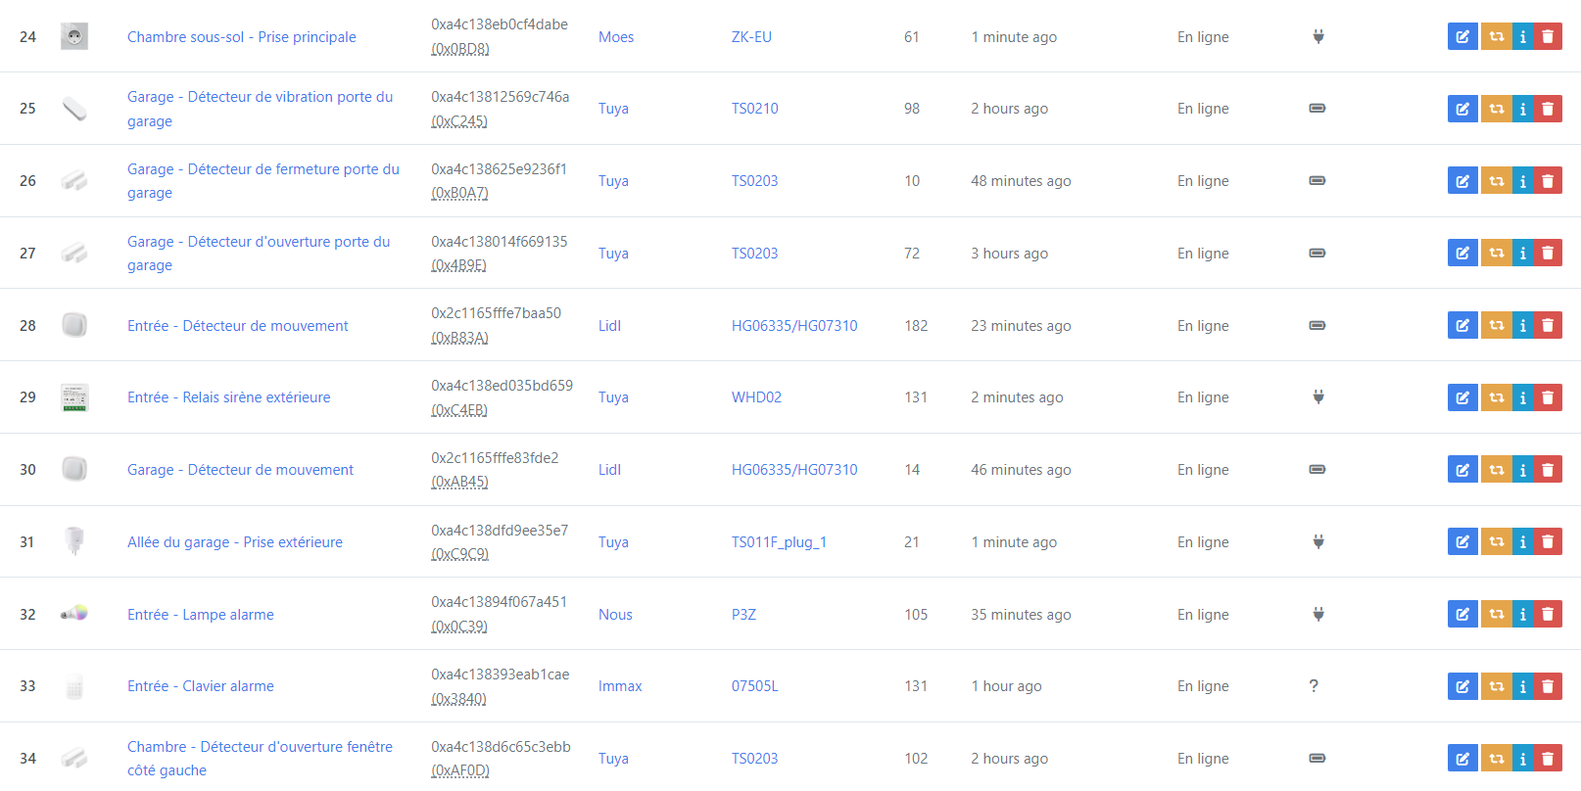Open Chambre sous-sol - Prise principale device
1581x791 pixels.
click(242, 37)
